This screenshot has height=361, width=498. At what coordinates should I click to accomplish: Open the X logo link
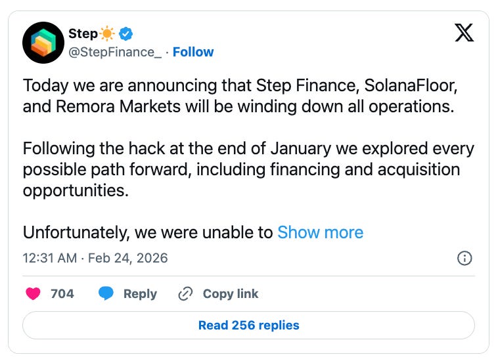coord(464,33)
